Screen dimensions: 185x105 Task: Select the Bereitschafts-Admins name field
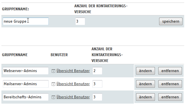tap(26, 97)
